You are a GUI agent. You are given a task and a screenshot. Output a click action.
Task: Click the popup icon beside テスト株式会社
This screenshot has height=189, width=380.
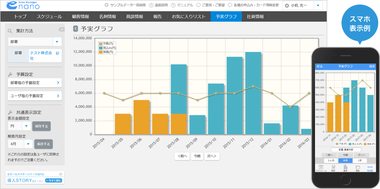tap(57, 53)
